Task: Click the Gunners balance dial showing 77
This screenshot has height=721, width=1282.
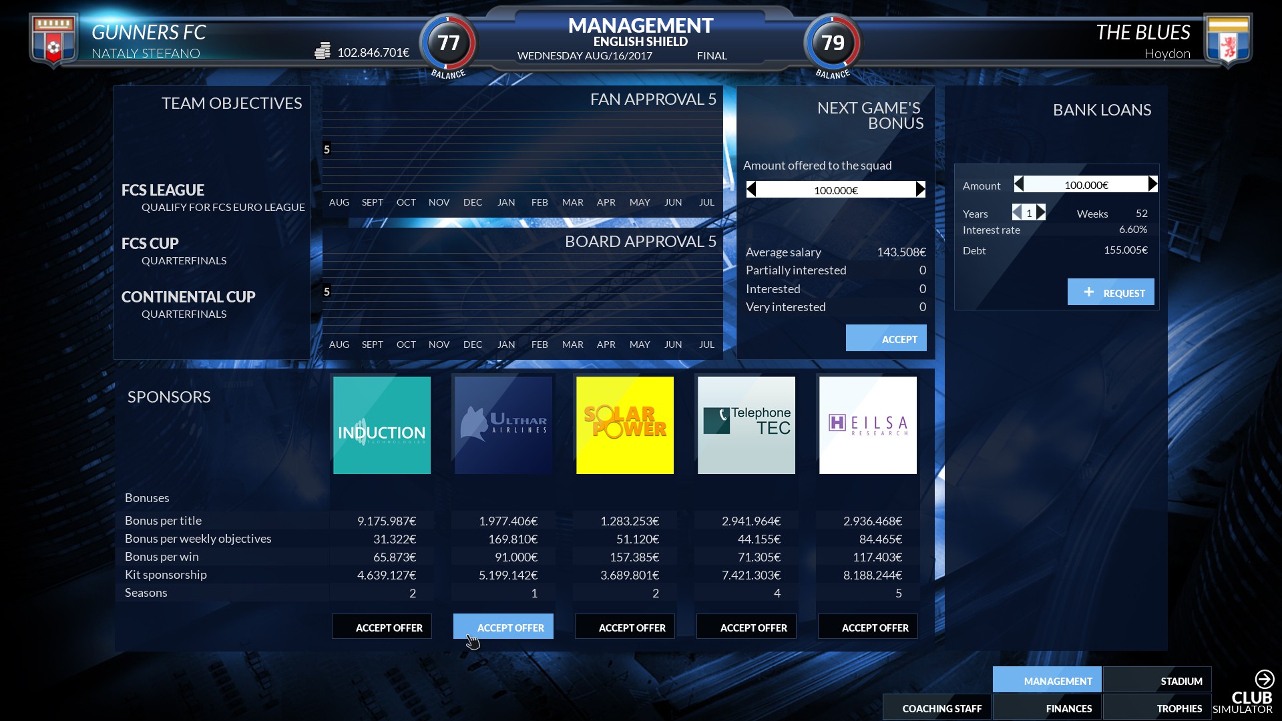Action: coord(448,44)
